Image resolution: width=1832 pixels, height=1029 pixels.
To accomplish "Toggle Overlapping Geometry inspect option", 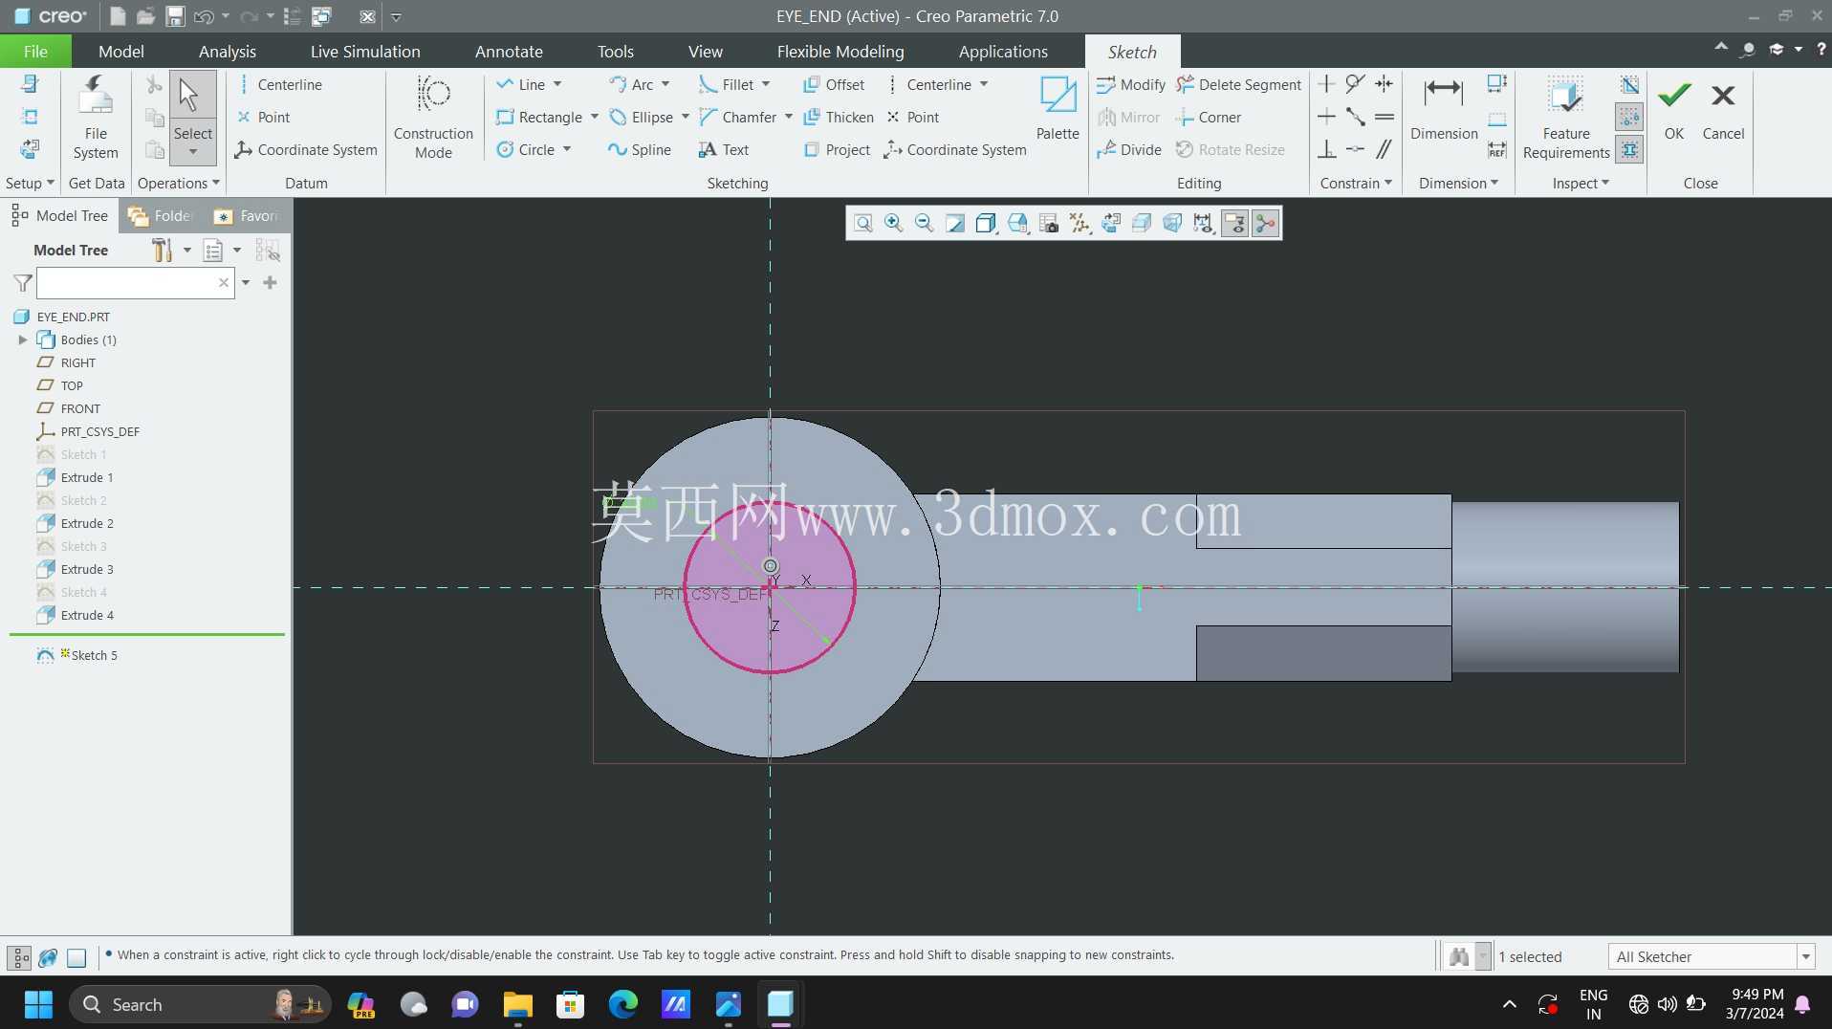I will tap(1629, 84).
